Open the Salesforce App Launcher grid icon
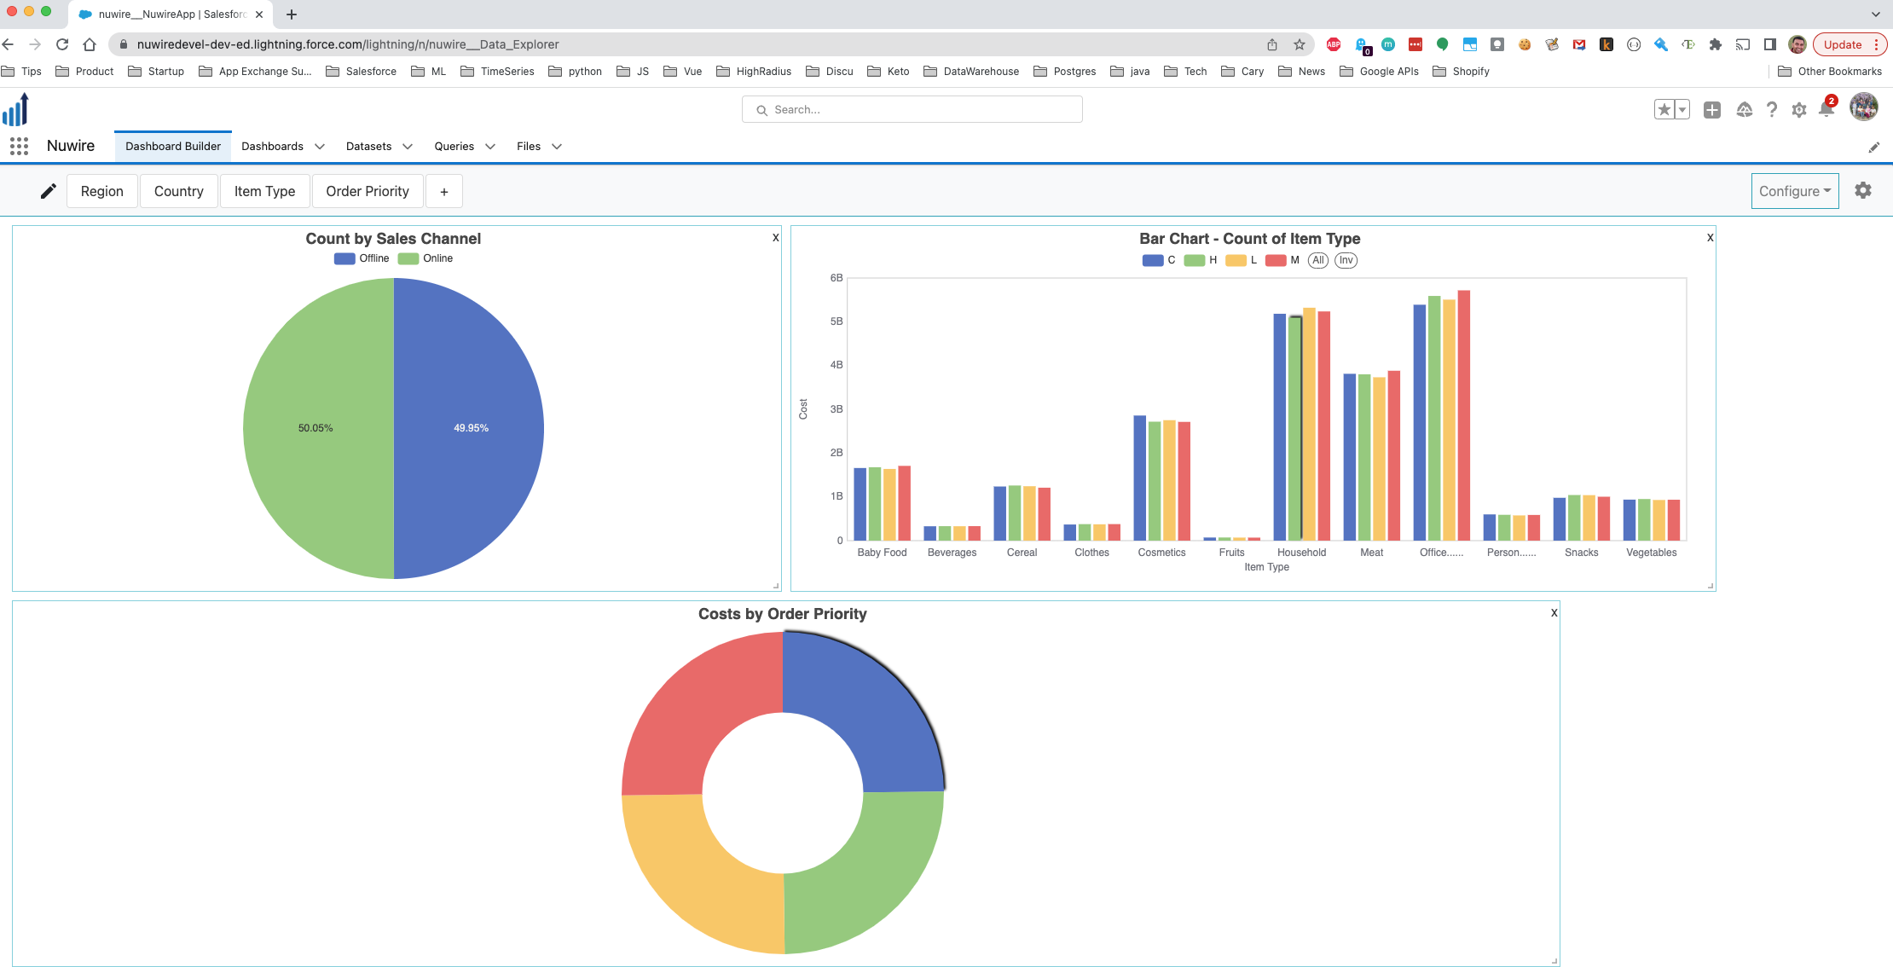Image resolution: width=1893 pixels, height=967 pixels. point(20,147)
